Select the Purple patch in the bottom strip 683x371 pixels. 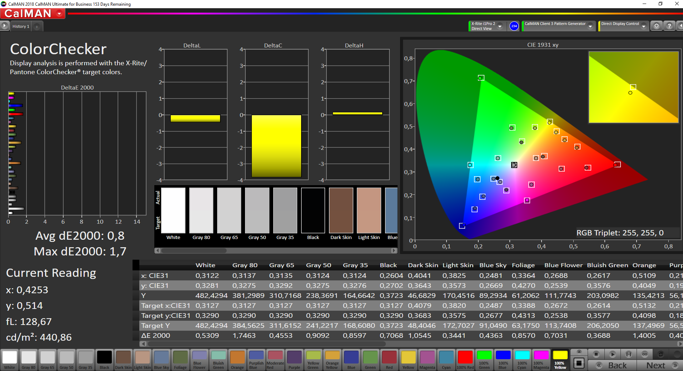click(294, 360)
